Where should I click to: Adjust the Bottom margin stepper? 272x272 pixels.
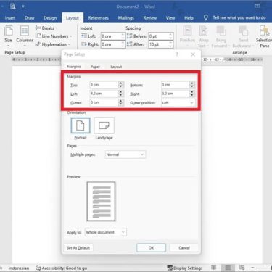(x=192, y=85)
